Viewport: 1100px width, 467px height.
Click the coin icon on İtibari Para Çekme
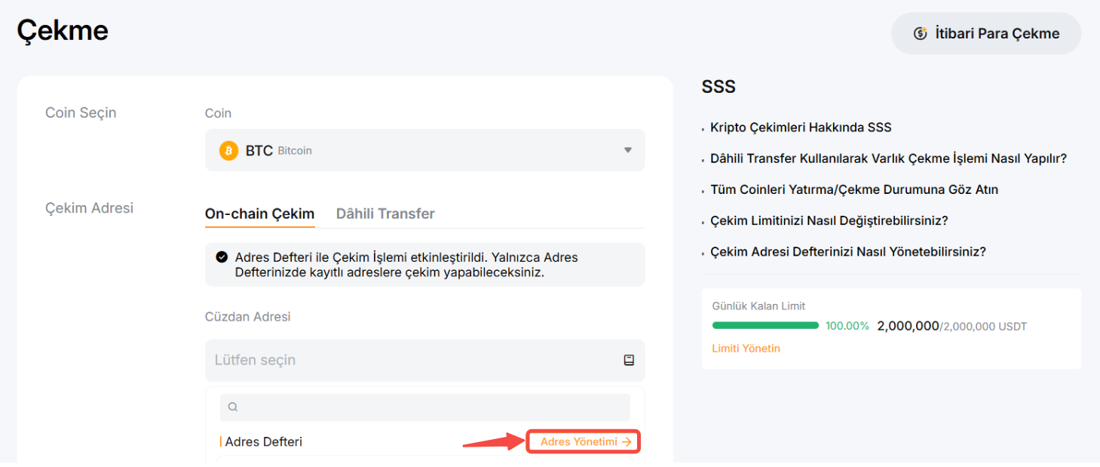[920, 33]
